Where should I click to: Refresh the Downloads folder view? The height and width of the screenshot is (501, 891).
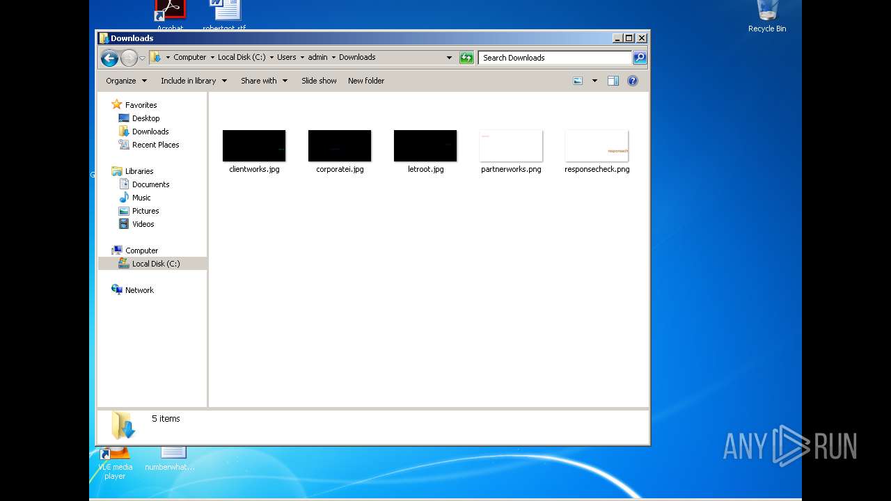coord(466,58)
